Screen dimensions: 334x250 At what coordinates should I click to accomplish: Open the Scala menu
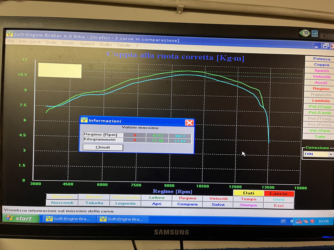[51, 42]
